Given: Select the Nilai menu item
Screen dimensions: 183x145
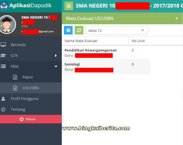Looking at the screenshot, I should click(31, 66).
